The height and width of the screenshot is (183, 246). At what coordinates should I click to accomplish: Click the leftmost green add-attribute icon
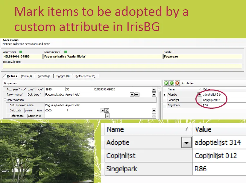(166, 83)
